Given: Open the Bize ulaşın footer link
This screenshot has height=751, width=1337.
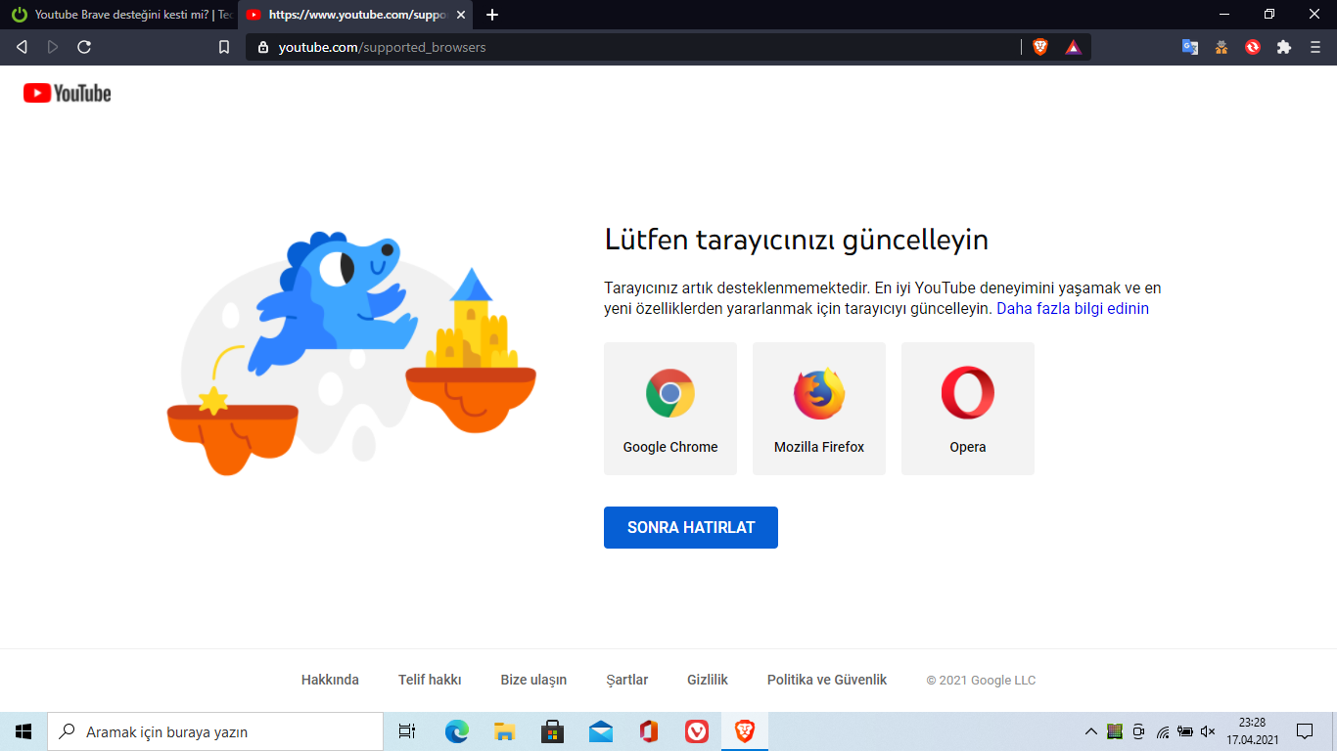Looking at the screenshot, I should (533, 680).
